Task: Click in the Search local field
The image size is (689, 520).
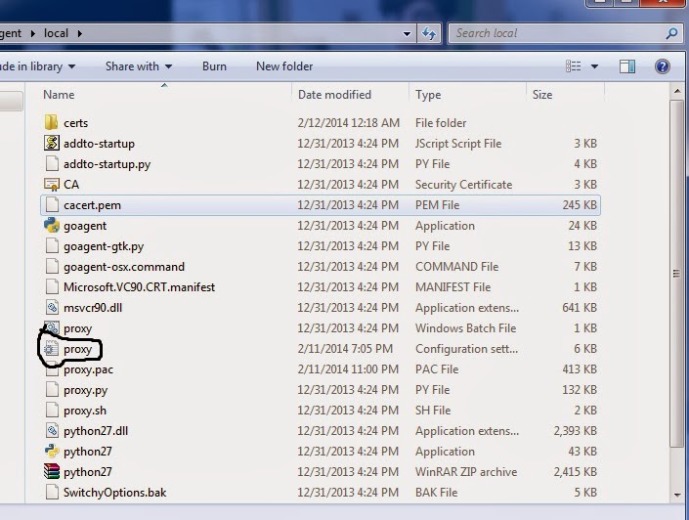Action: [x=558, y=33]
